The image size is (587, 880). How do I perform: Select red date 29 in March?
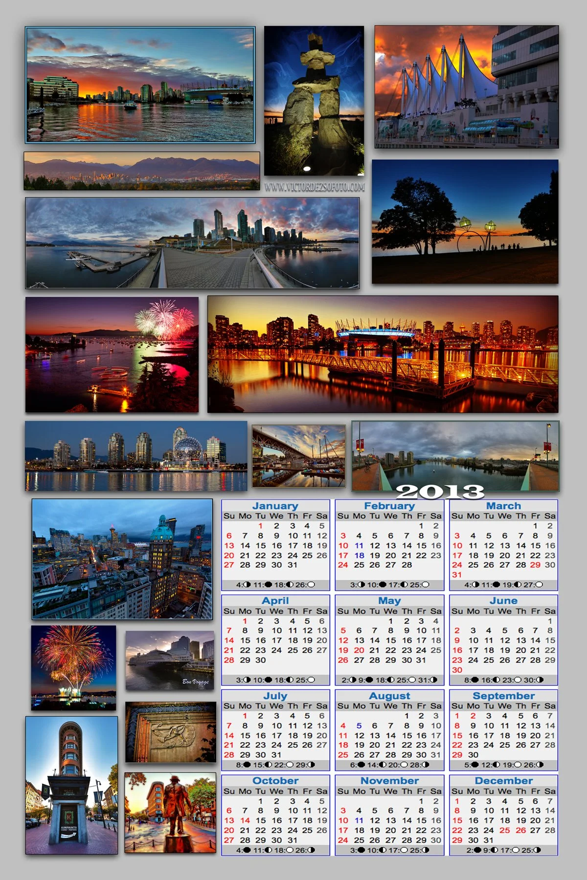[x=536, y=565]
